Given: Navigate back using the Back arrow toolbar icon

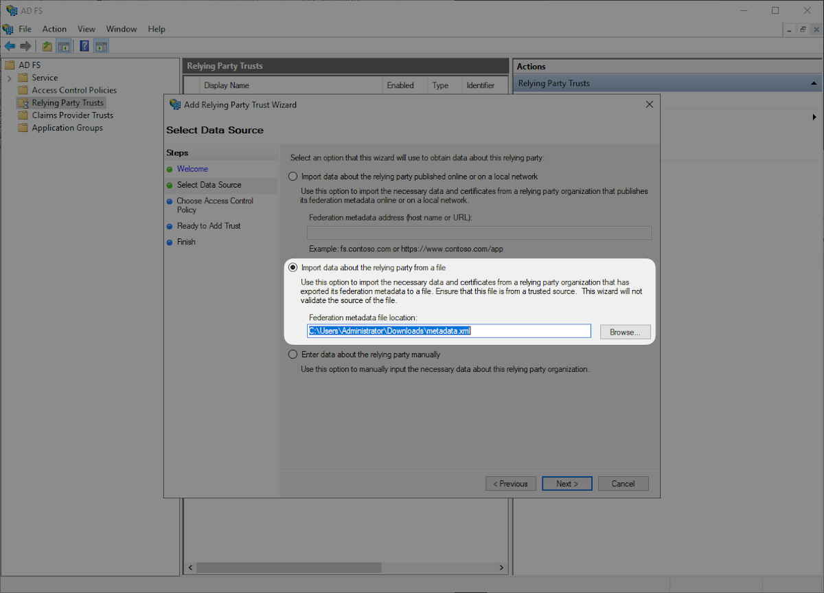Looking at the screenshot, I should [9, 45].
